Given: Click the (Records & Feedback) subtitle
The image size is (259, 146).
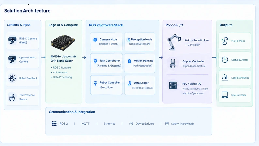Looking at the screenshot, I should click(x=143, y=88).
